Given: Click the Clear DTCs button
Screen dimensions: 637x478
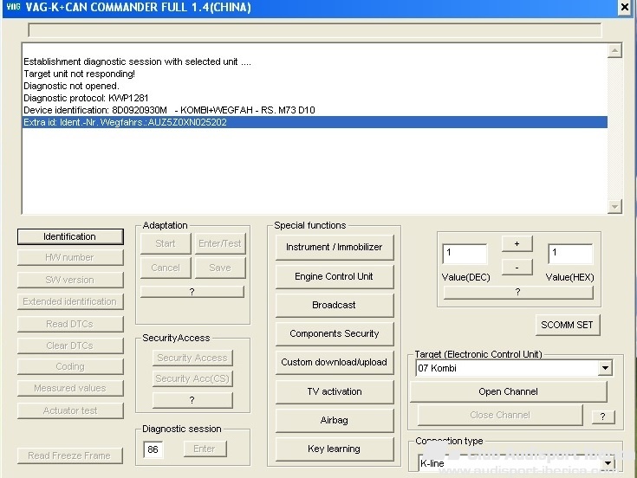Looking at the screenshot, I should 70,346.
